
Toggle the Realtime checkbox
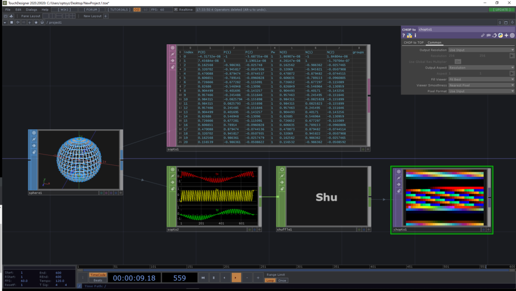[175, 10]
